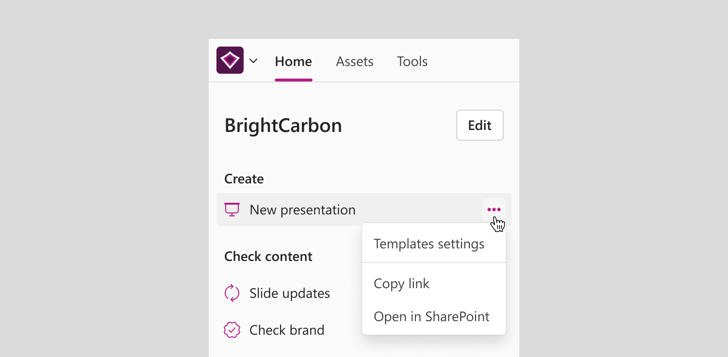Expand the chevron beside the logo
The image size is (728, 357).
pyautogui.click(x=253, y=61)
